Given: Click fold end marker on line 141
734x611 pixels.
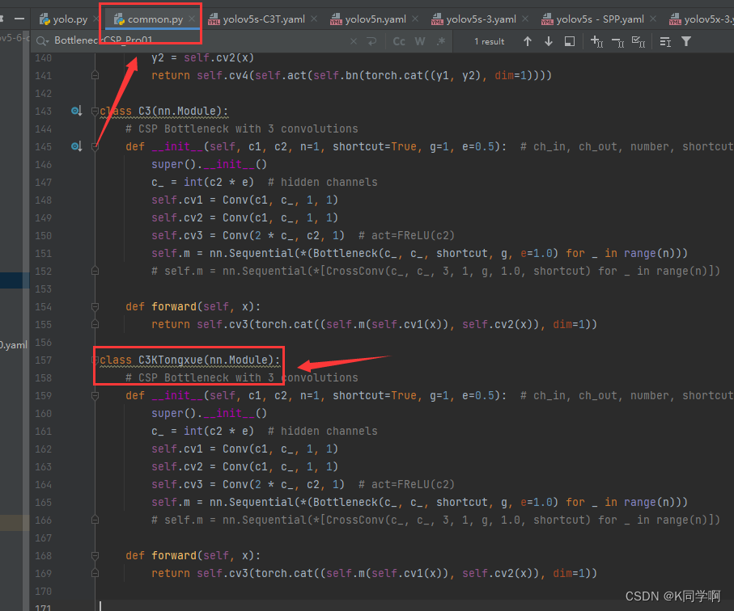Looking at the screenshot, I should [95, 75].
